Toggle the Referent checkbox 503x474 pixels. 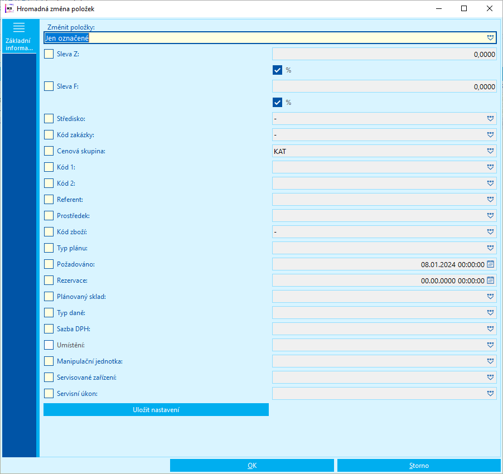[49, 200]
